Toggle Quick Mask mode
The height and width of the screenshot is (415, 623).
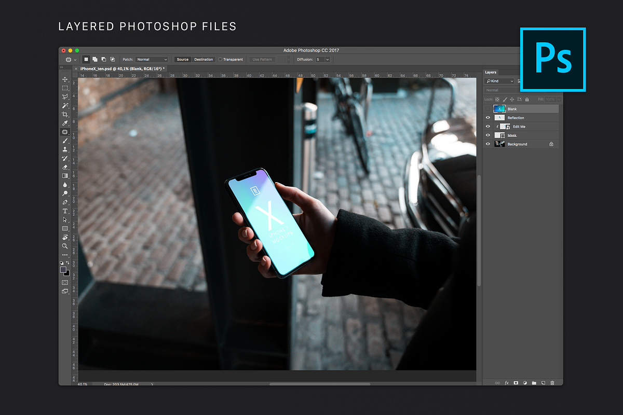coord(65,282)
